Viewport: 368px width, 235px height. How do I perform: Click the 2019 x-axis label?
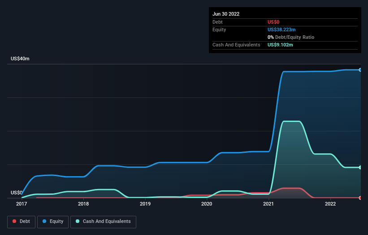coord(145,204)
